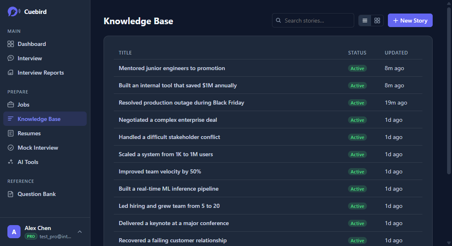This screenshot has width=452, height=246.
Task: Open 'Negotiated a complex enterprise deal' story
Action: (x=168, y=120)
